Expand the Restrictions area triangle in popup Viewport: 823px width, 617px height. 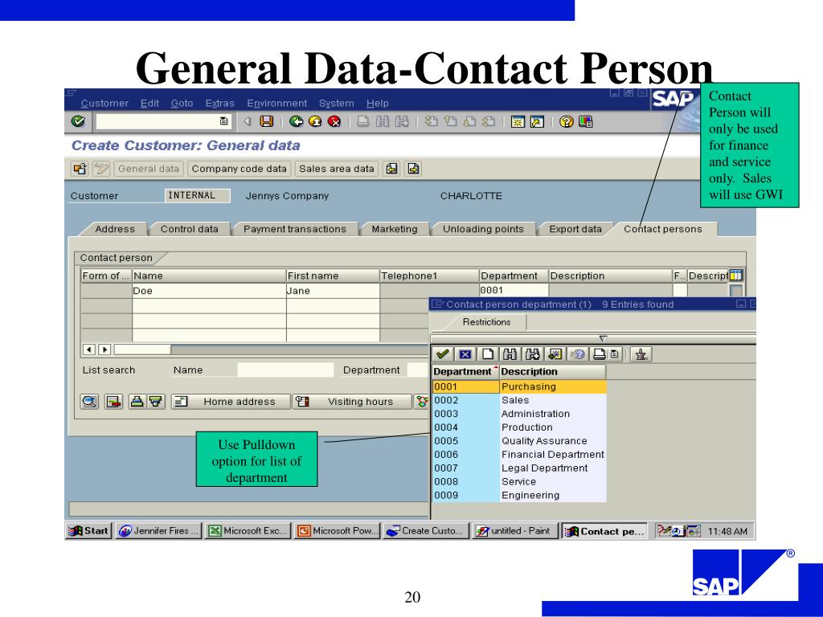[x=603, y=339]
